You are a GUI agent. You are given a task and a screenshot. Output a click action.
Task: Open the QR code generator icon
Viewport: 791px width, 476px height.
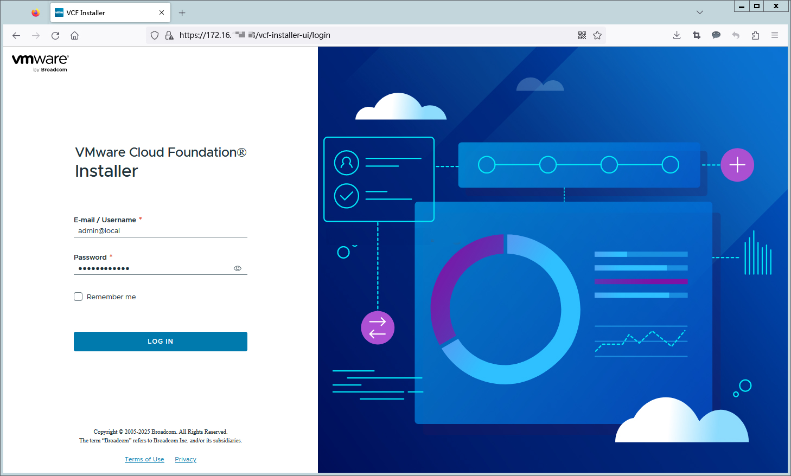[x=582, y=35]
